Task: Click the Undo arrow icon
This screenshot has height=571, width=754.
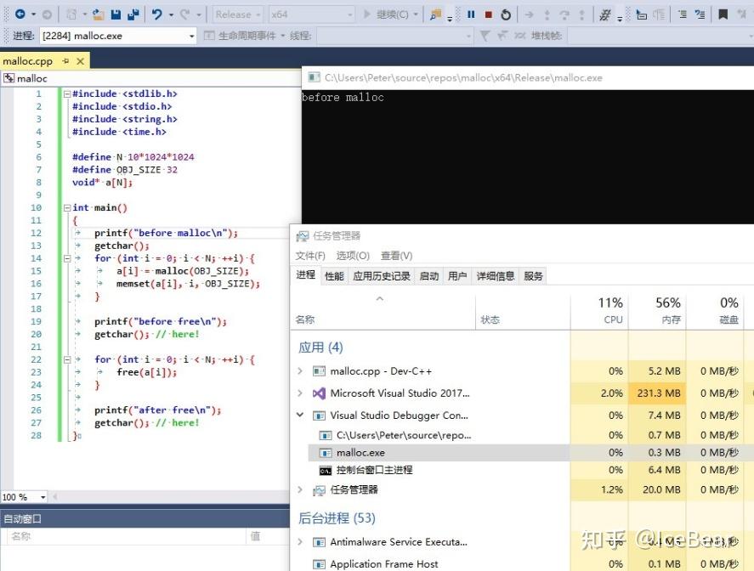Action: tap(156, 14)
